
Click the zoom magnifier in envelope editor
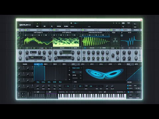point(70,75)
